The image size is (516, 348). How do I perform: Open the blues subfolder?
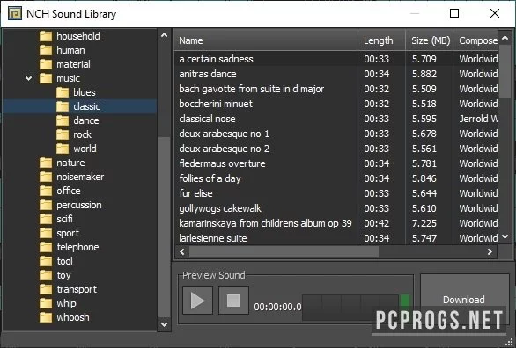pyautogui.click(x=76, y=92)
